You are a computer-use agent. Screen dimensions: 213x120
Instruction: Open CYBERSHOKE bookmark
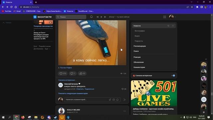tap(32, 11)
